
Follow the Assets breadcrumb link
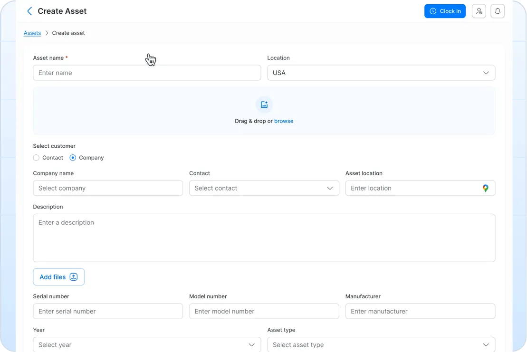click(32, 33)
